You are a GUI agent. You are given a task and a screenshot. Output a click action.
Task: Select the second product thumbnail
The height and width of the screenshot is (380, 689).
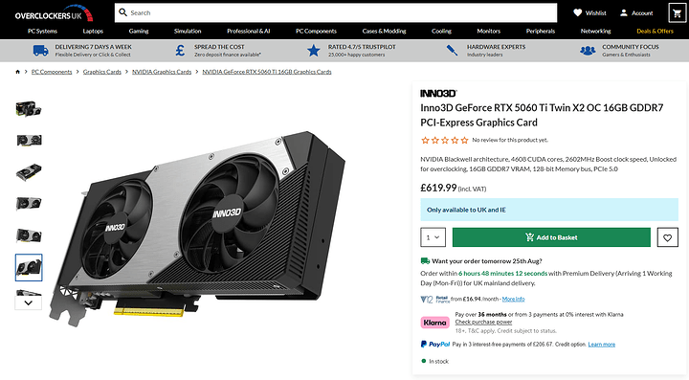(29, 140)
